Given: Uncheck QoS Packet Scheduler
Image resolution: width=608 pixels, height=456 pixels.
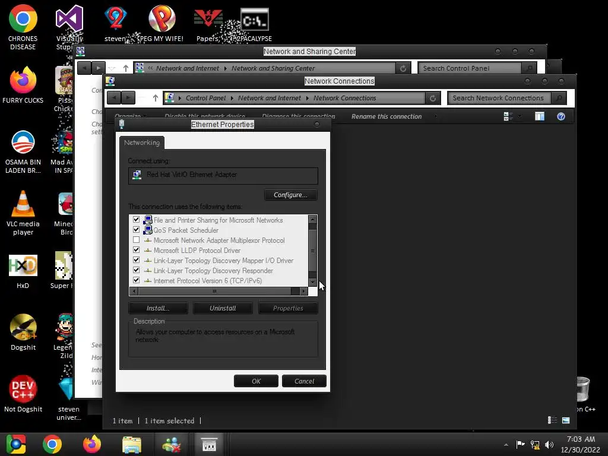Looking at the screenshot, I should (136, 230).
